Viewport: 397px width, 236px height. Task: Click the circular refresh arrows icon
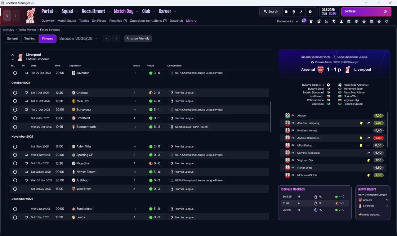pos(386,21)
